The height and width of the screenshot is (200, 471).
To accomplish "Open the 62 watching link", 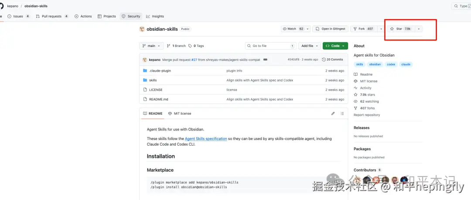I will (x=366, y=101).
